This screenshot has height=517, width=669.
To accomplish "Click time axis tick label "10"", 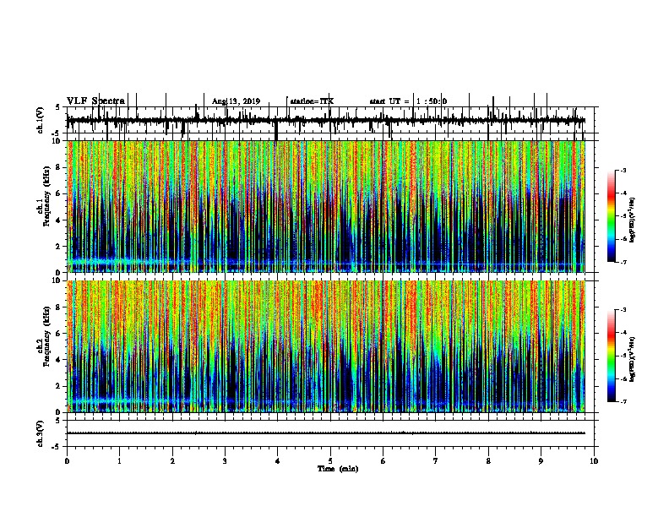I will click(594, 461).
